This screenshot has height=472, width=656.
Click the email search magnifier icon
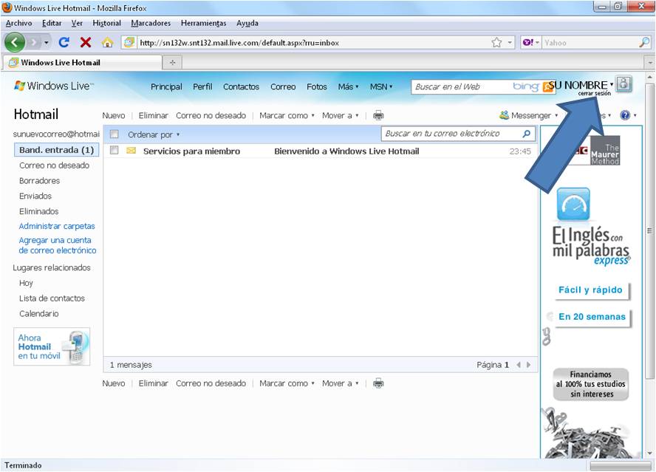(526, 134)
